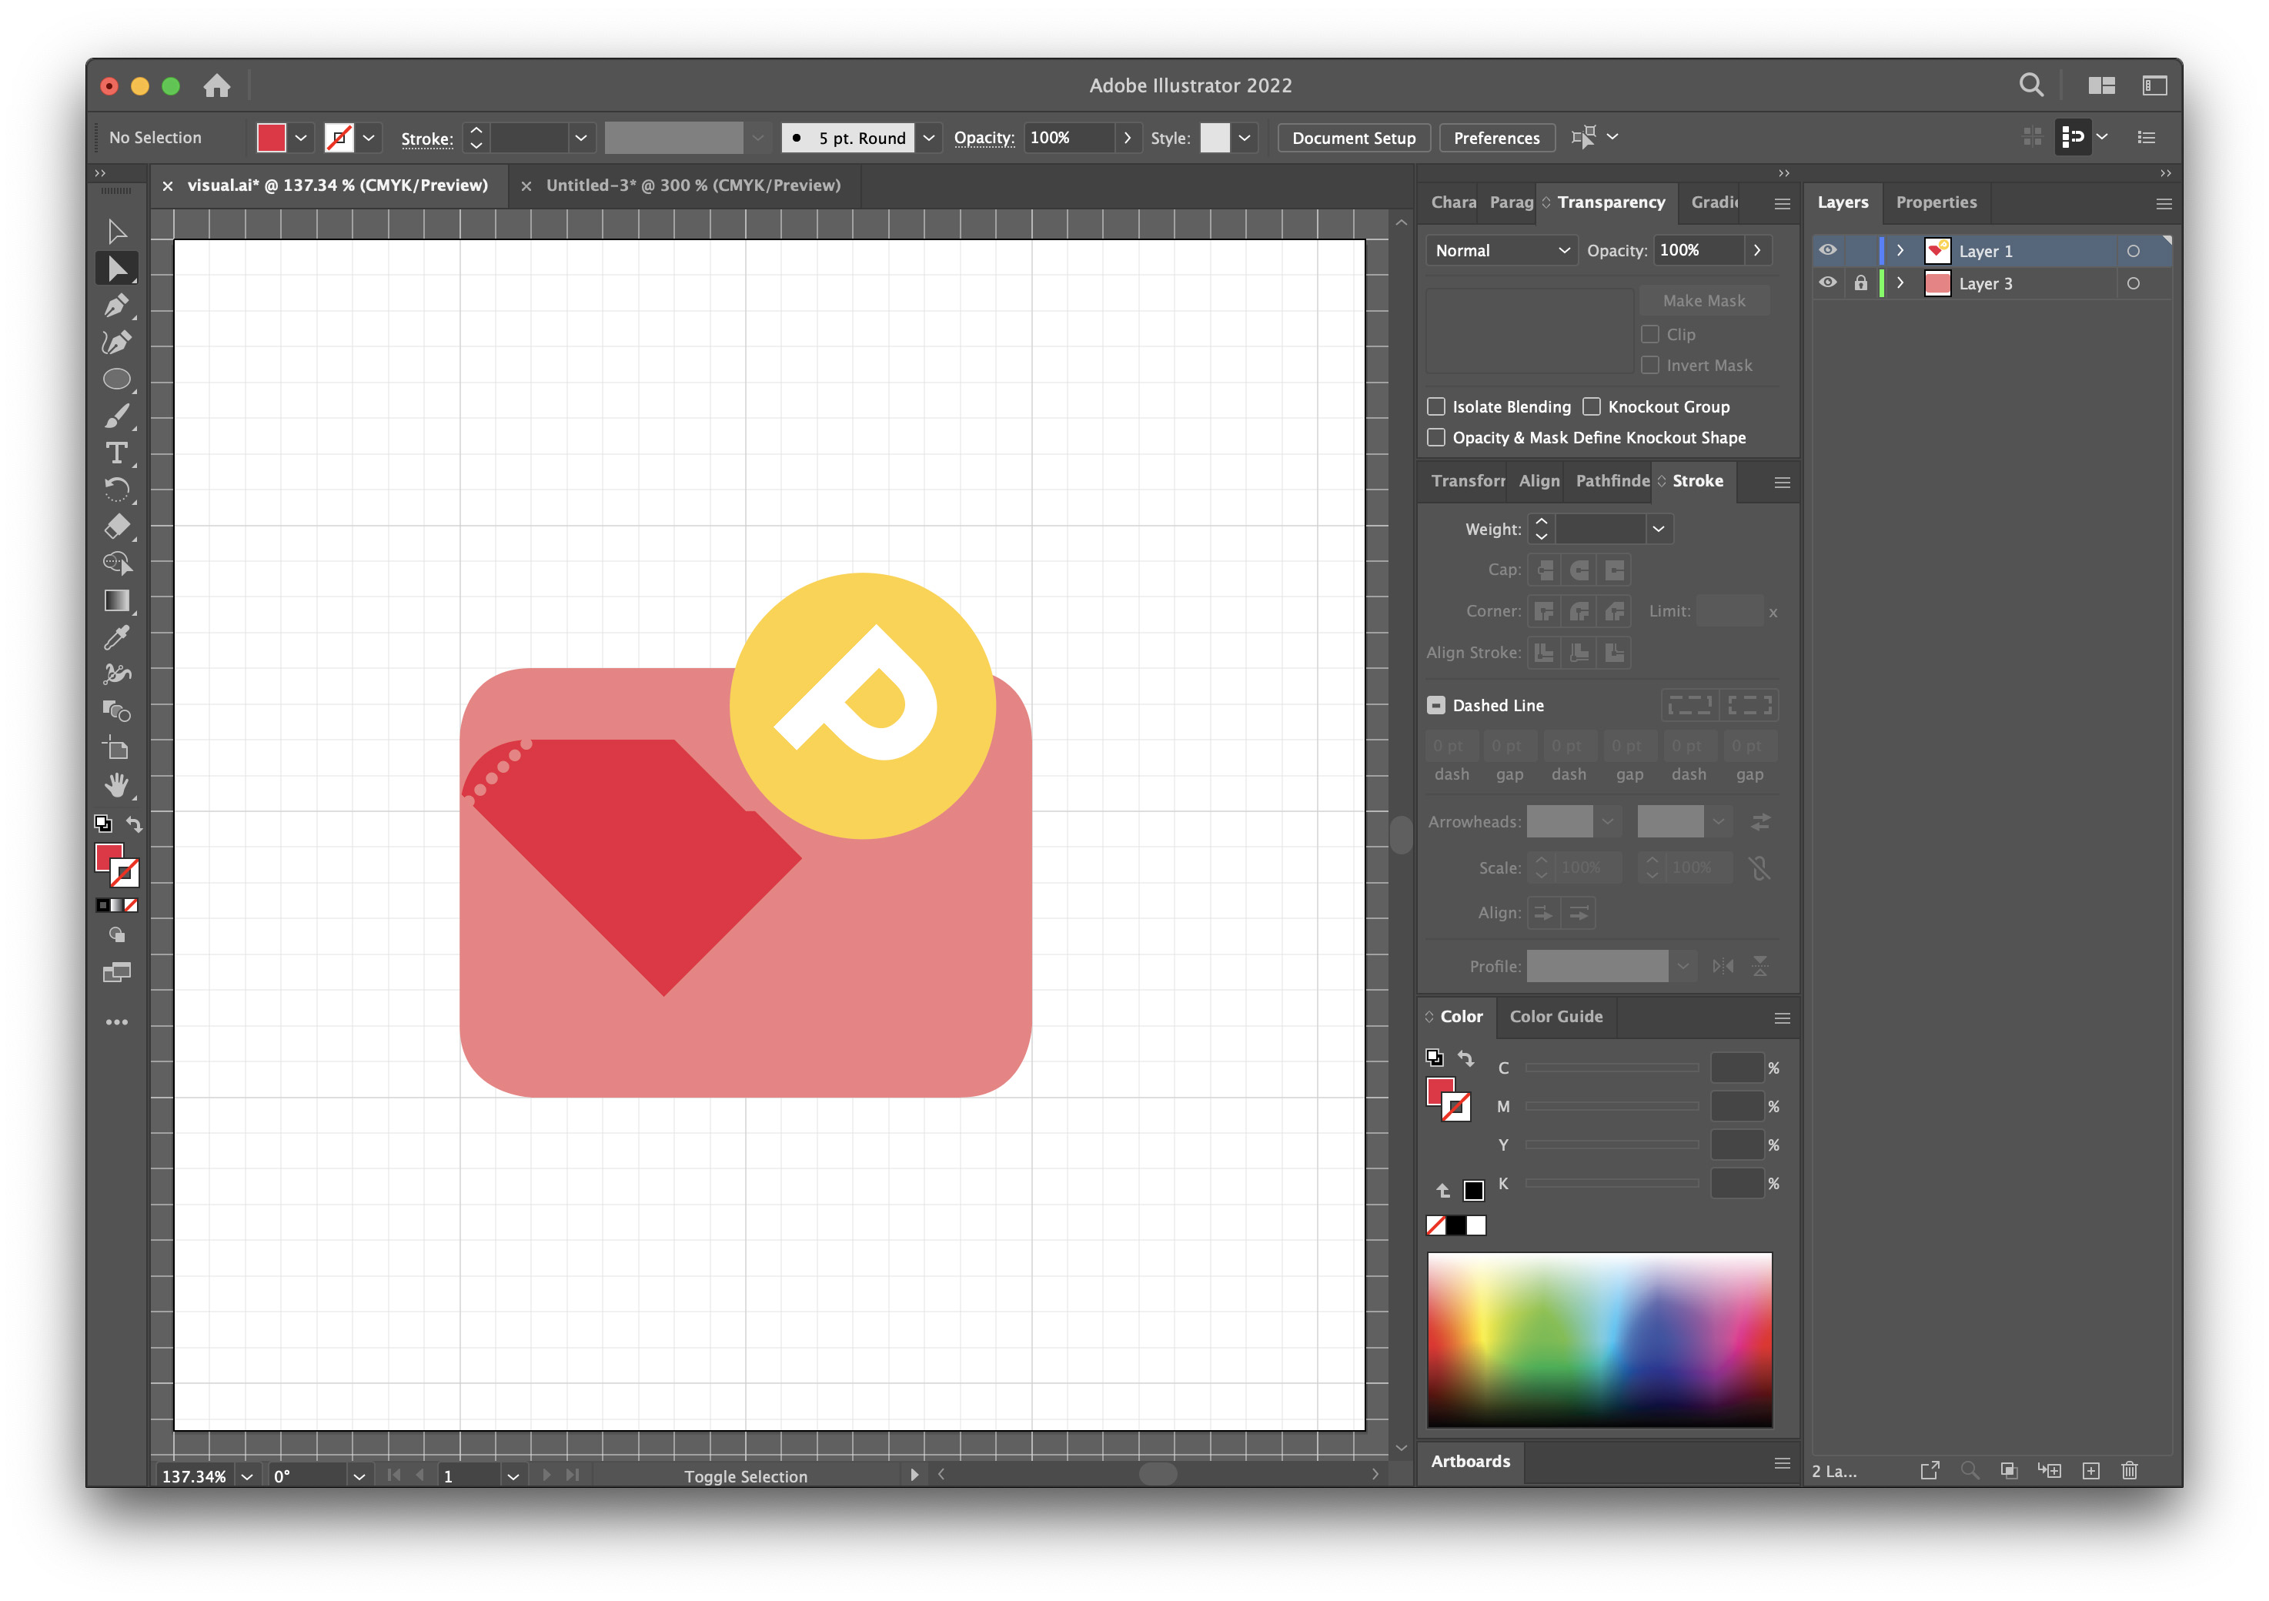
Task: Select the Pen tool
Action: click(117, 306)
